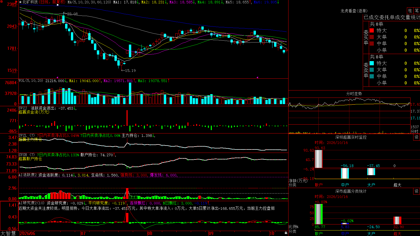Click the 中单 swatch under 委买单
The image size is (420, 236).
click(372, 44)
